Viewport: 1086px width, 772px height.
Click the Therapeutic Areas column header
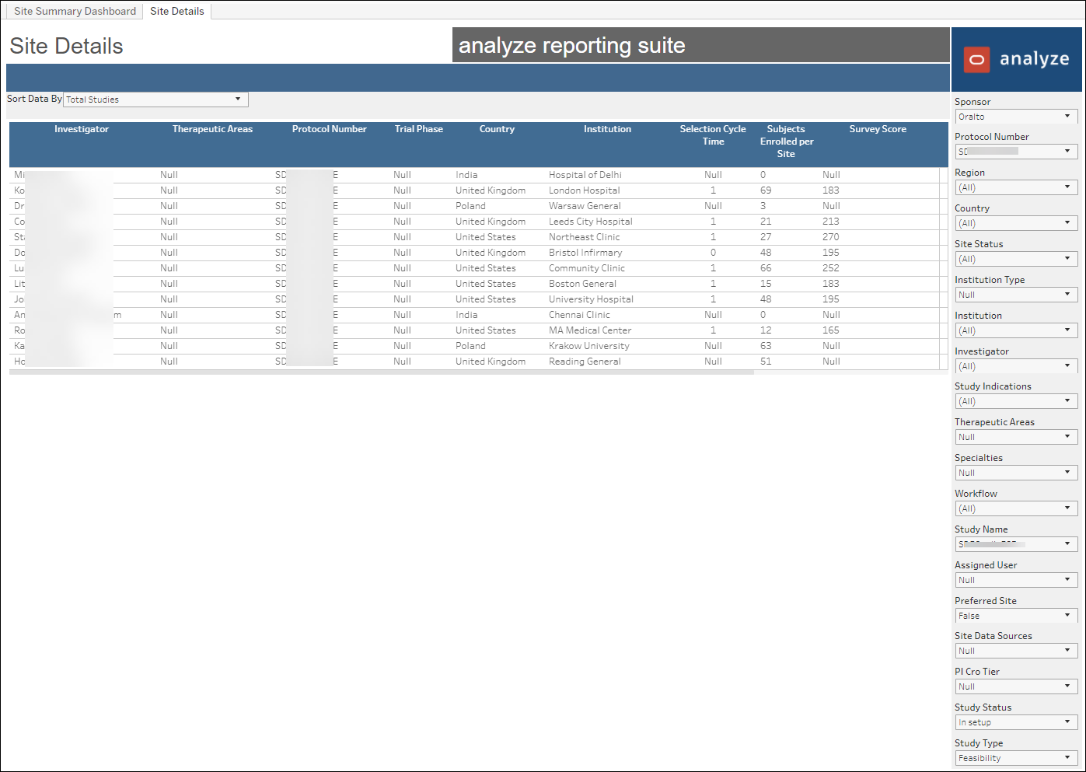(x=212, y=129)
